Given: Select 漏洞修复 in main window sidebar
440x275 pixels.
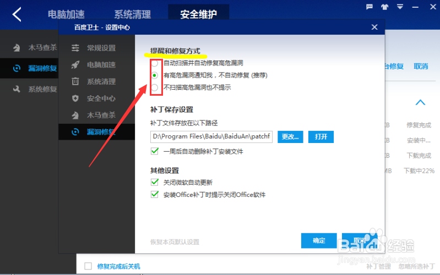Looking at the screenshot, I should point(42,68).
